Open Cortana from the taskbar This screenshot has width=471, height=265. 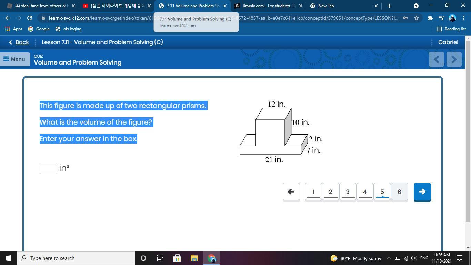tap(143, 258)
